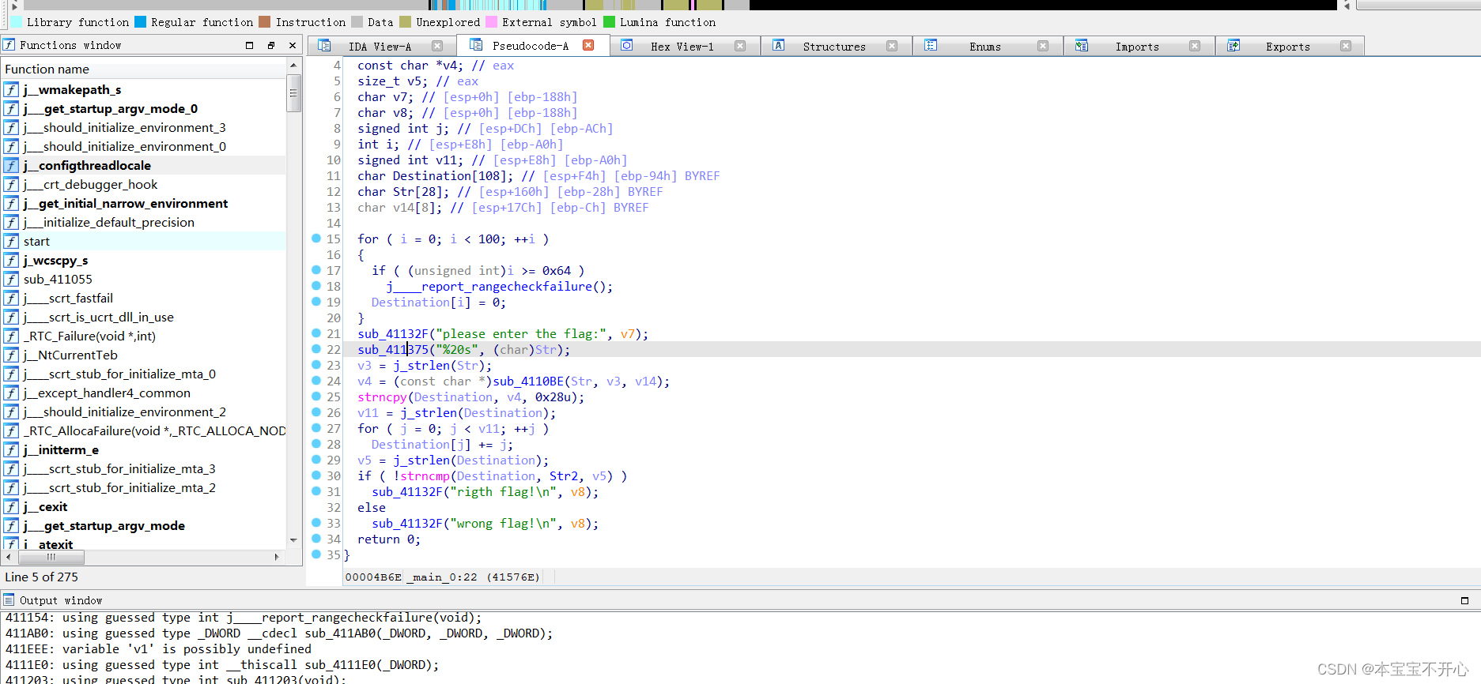Open the Imports tab
This screenshot has height=684, width=1481.
[1137, 47]
